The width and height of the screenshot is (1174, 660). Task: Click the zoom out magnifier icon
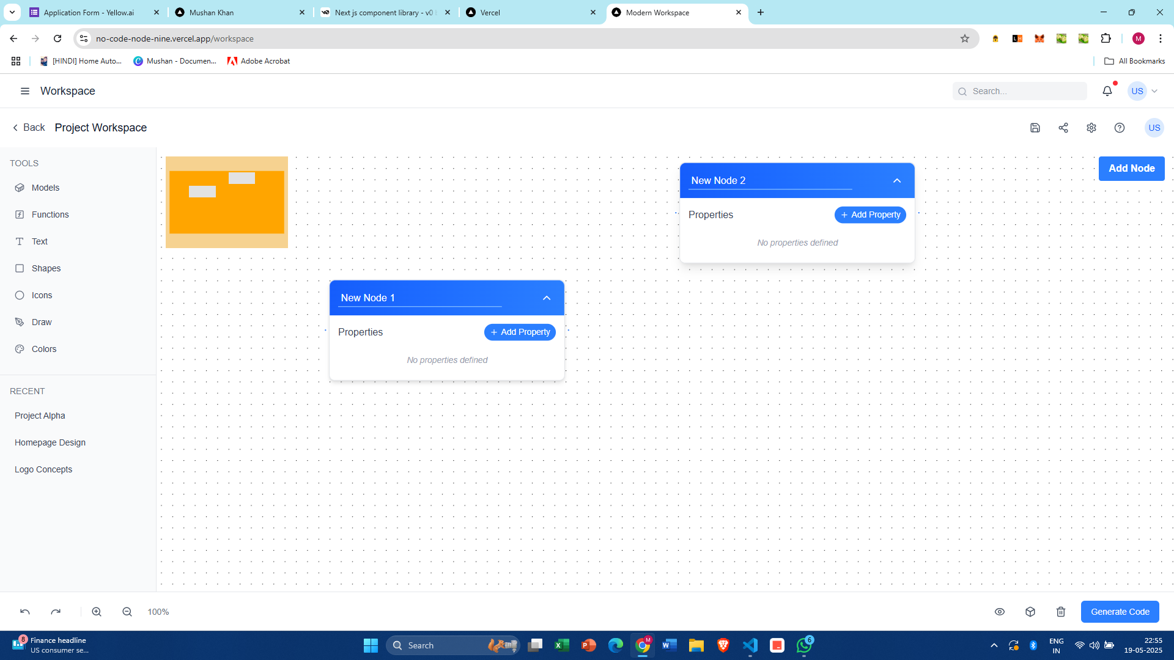[x=127, y=612]
